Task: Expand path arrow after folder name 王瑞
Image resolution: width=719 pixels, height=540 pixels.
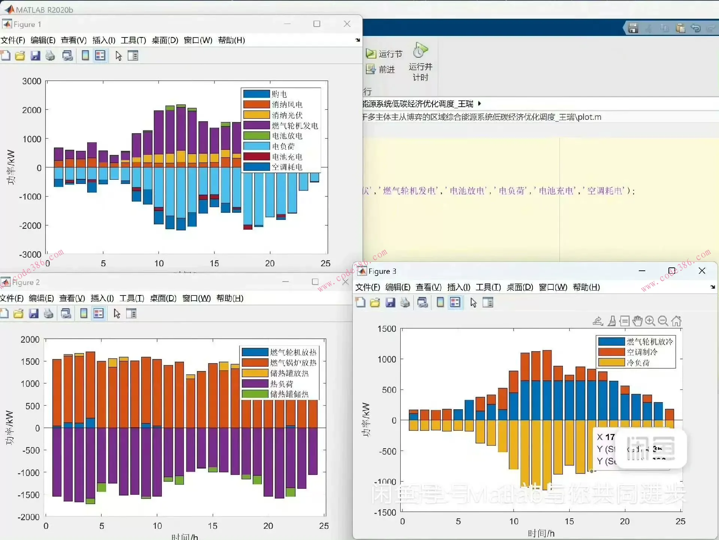Action: tap(479, 104)
